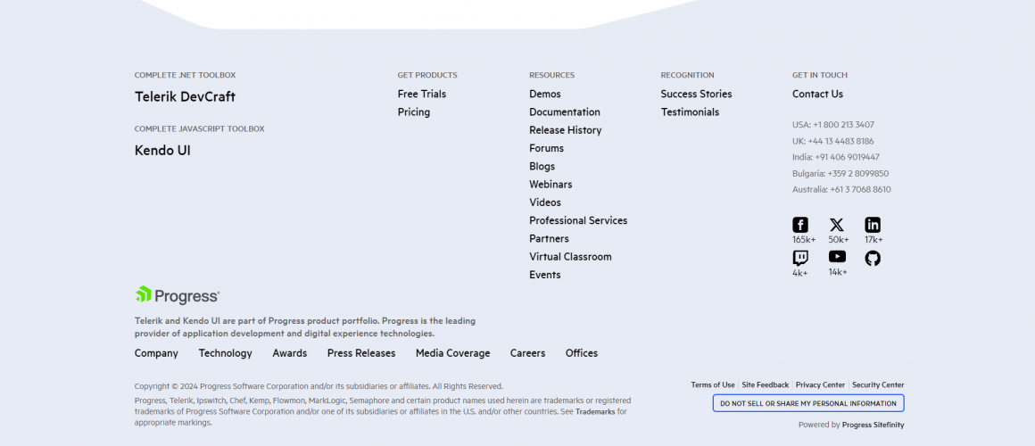The width and height of the screenshot is (1035, 446).
Task: Click the UK phone number
Action: tap(833, 141)
